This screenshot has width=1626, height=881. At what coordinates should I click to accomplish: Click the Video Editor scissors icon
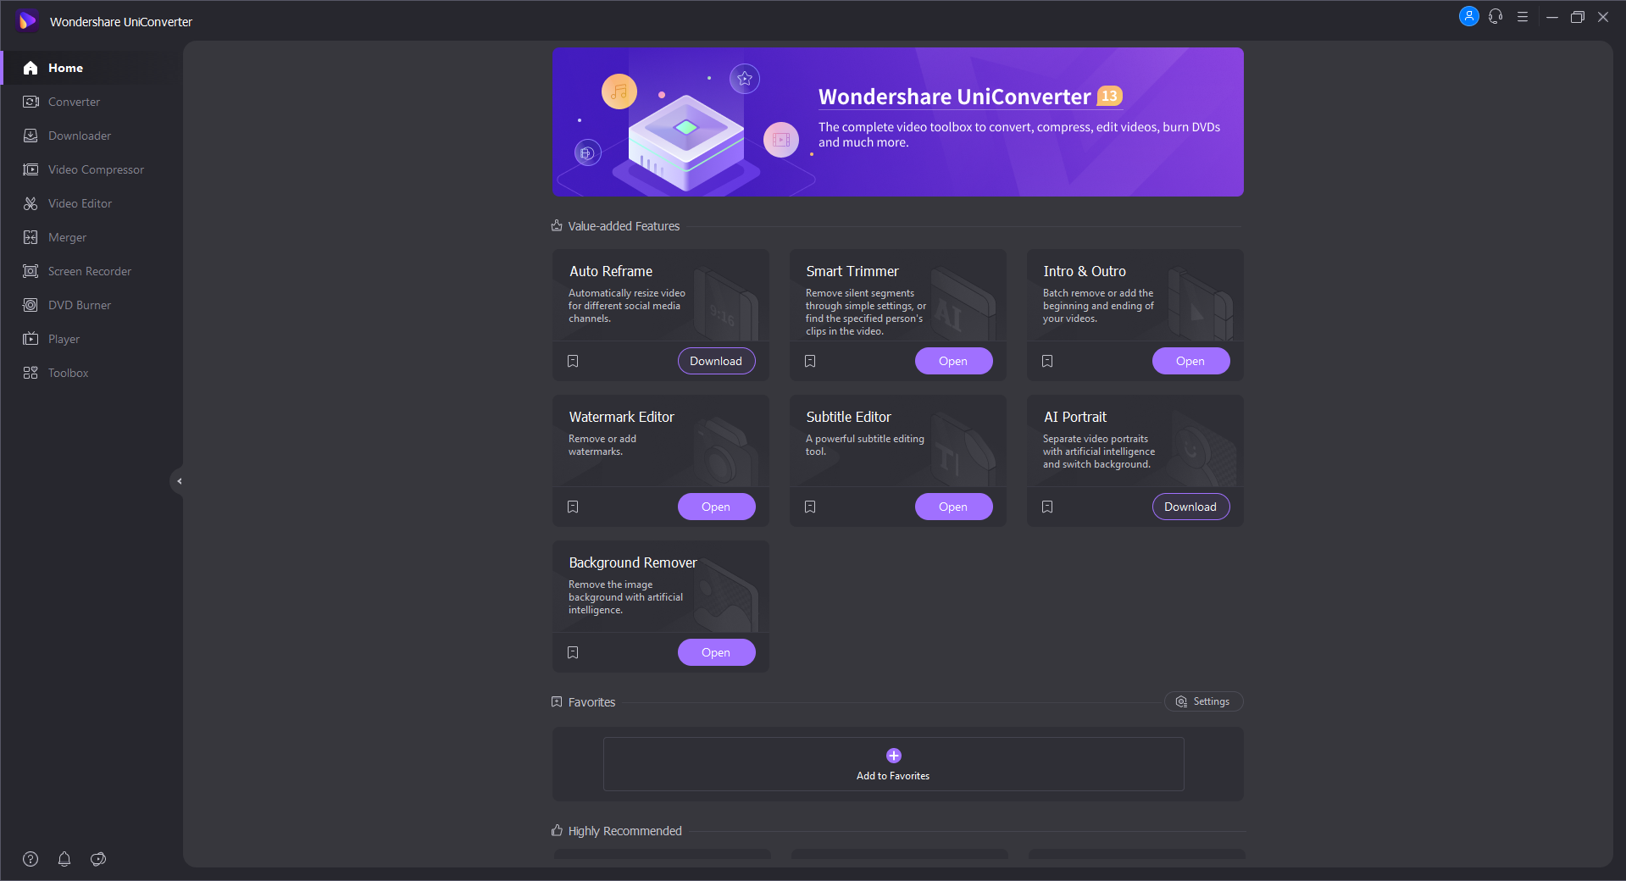click(x=31, y=203)
